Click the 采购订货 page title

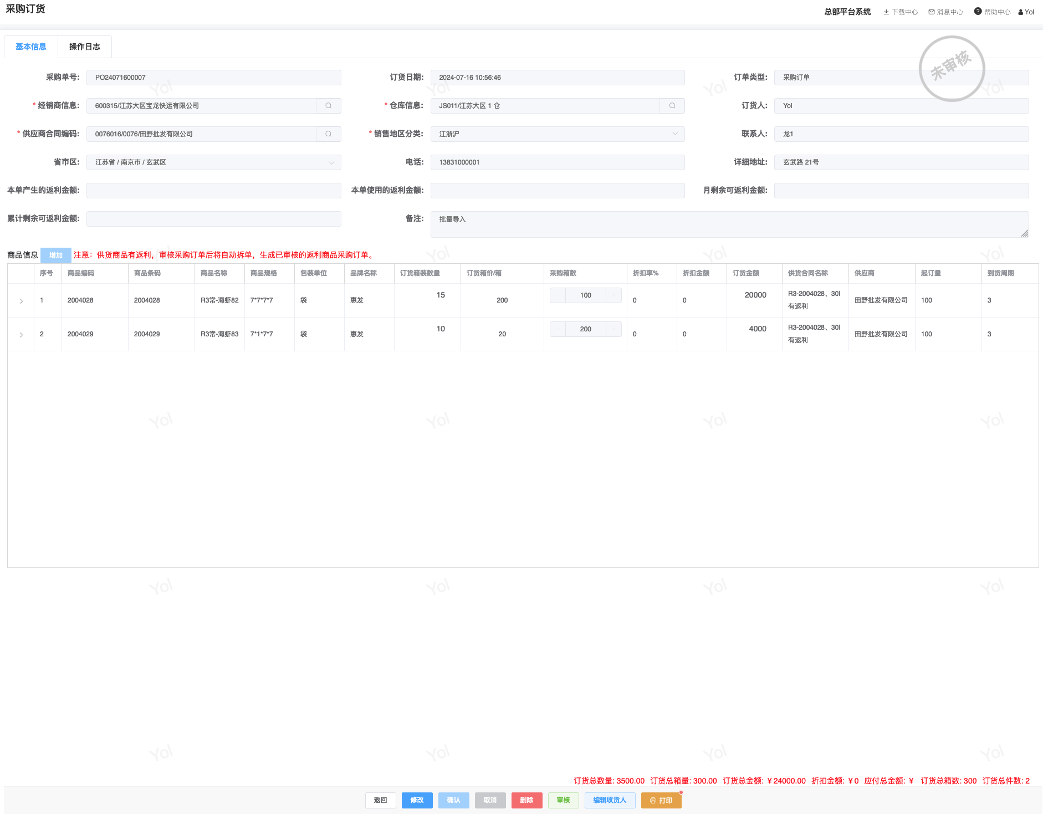pos(25,9)
